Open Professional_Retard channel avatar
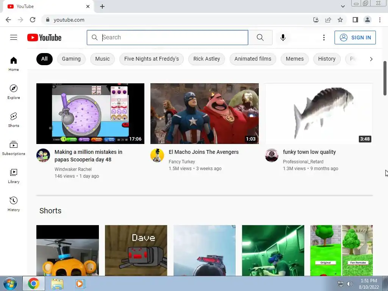The width and height of the screenshot is (388, 291). (271, 155)
